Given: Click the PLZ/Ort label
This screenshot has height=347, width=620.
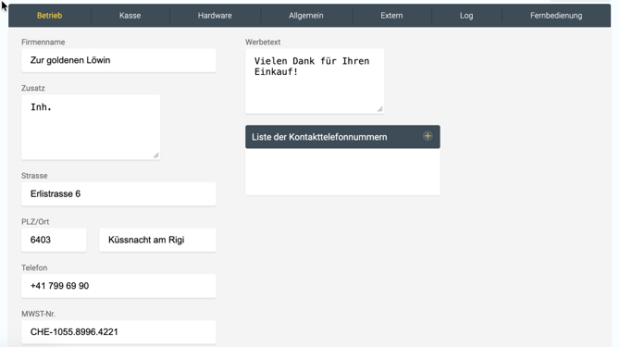Looking at the screenshot, I should (35, 222).
